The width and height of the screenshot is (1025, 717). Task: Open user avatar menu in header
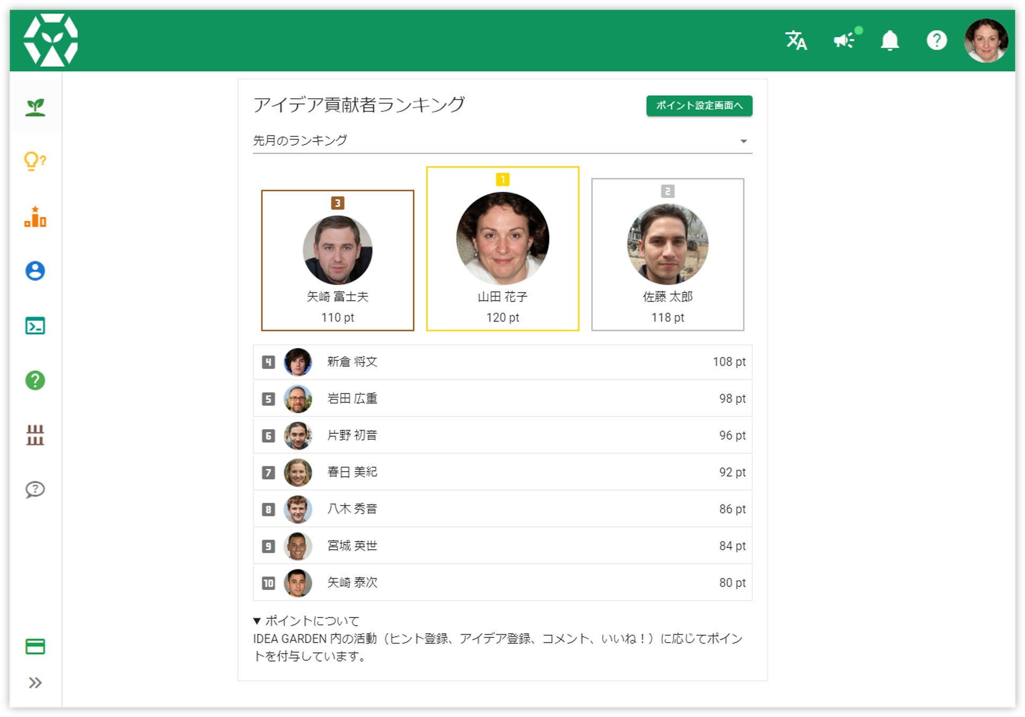(x=985, y=40)
